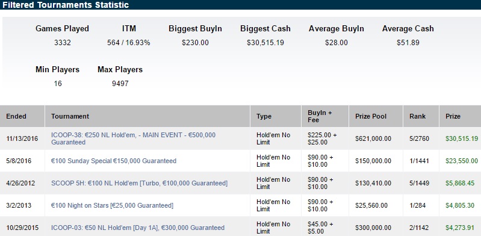Sort table by Ended column header
The width and height of the screenshot is (481, 236).
[x=16, y=116]
